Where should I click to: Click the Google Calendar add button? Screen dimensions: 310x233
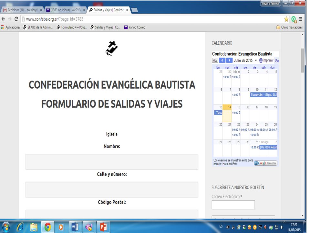265,163
